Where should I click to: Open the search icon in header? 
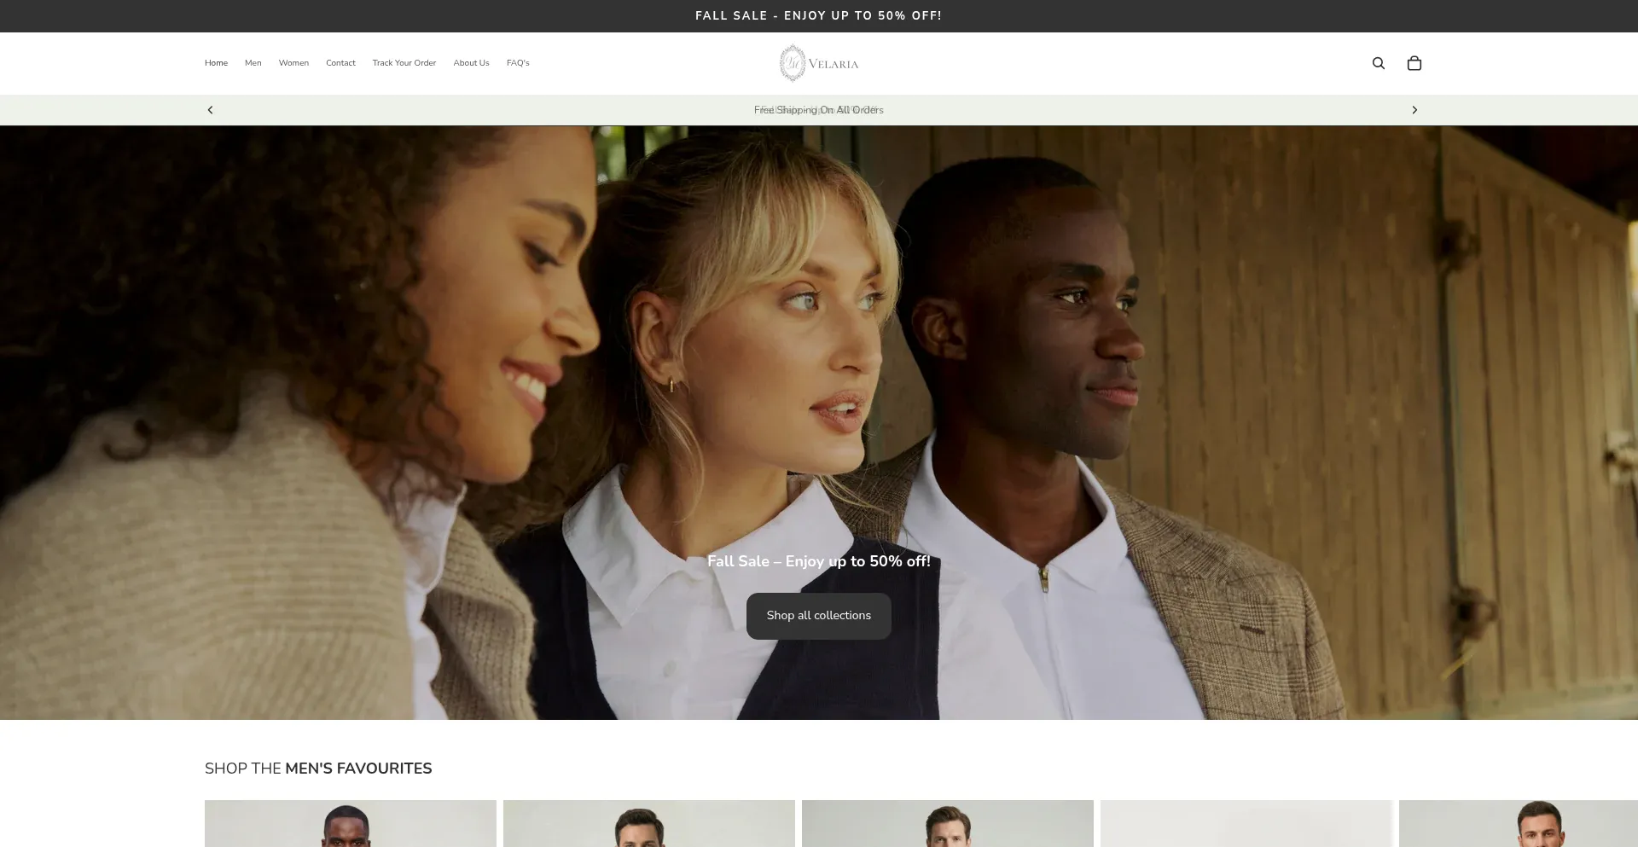(x=1378, y=63)
